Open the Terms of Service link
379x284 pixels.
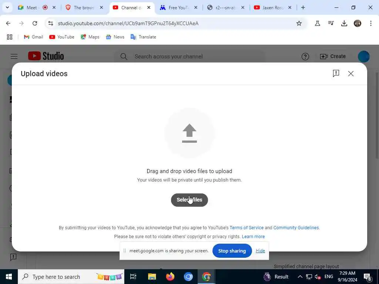coord(246,228)
